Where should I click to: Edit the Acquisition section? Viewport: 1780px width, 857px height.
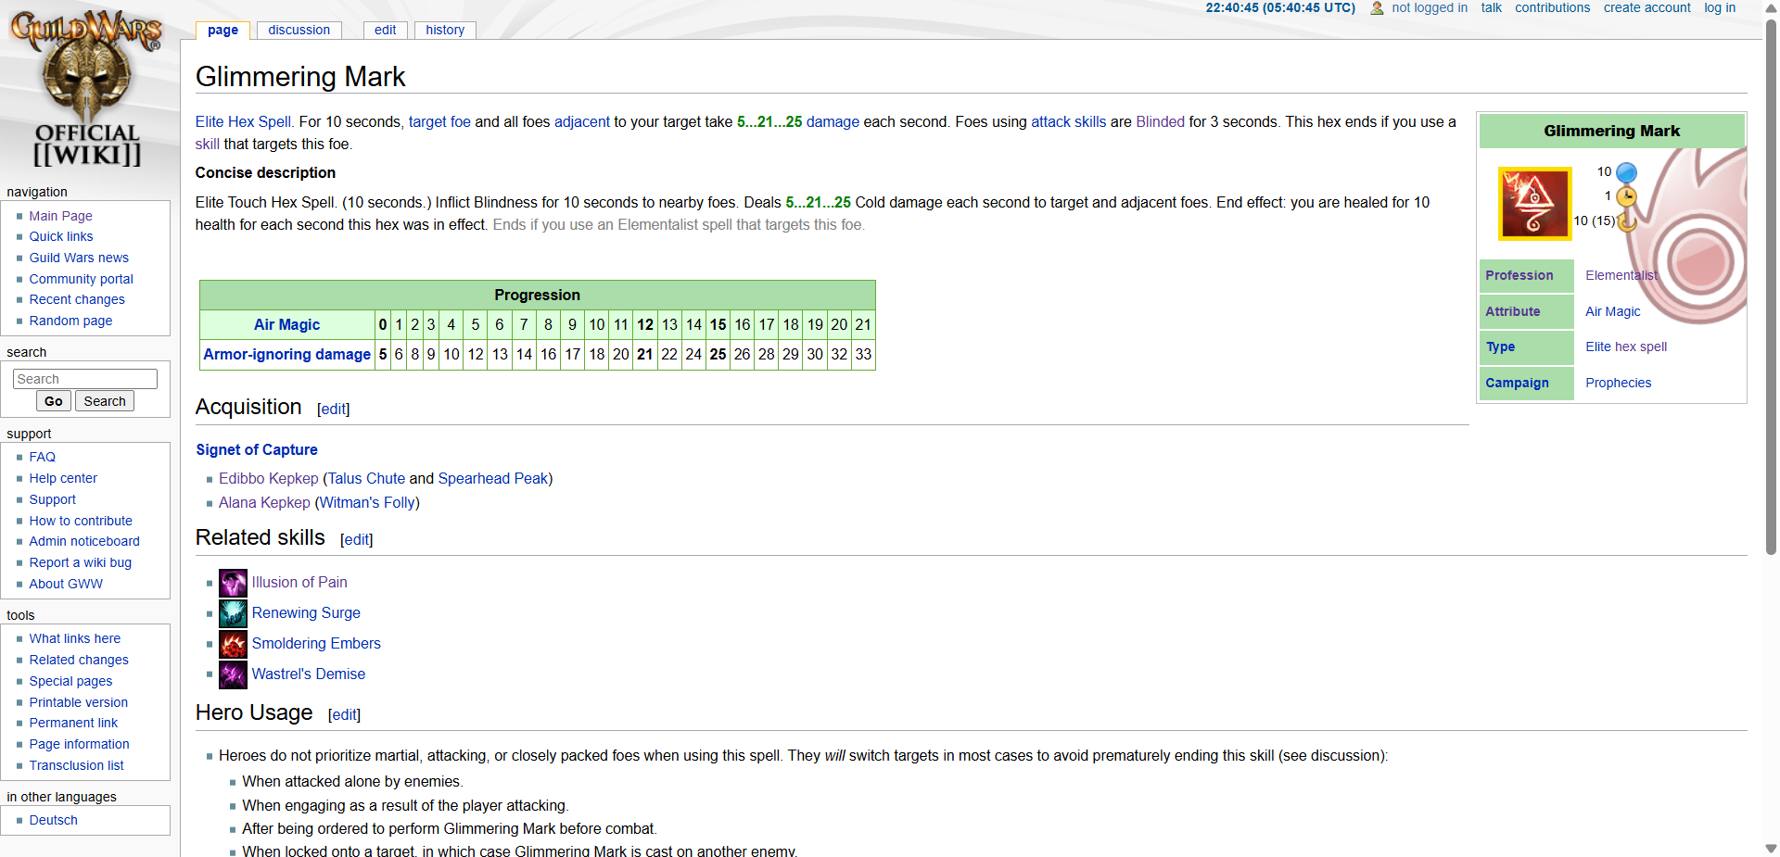pos(333,409)
